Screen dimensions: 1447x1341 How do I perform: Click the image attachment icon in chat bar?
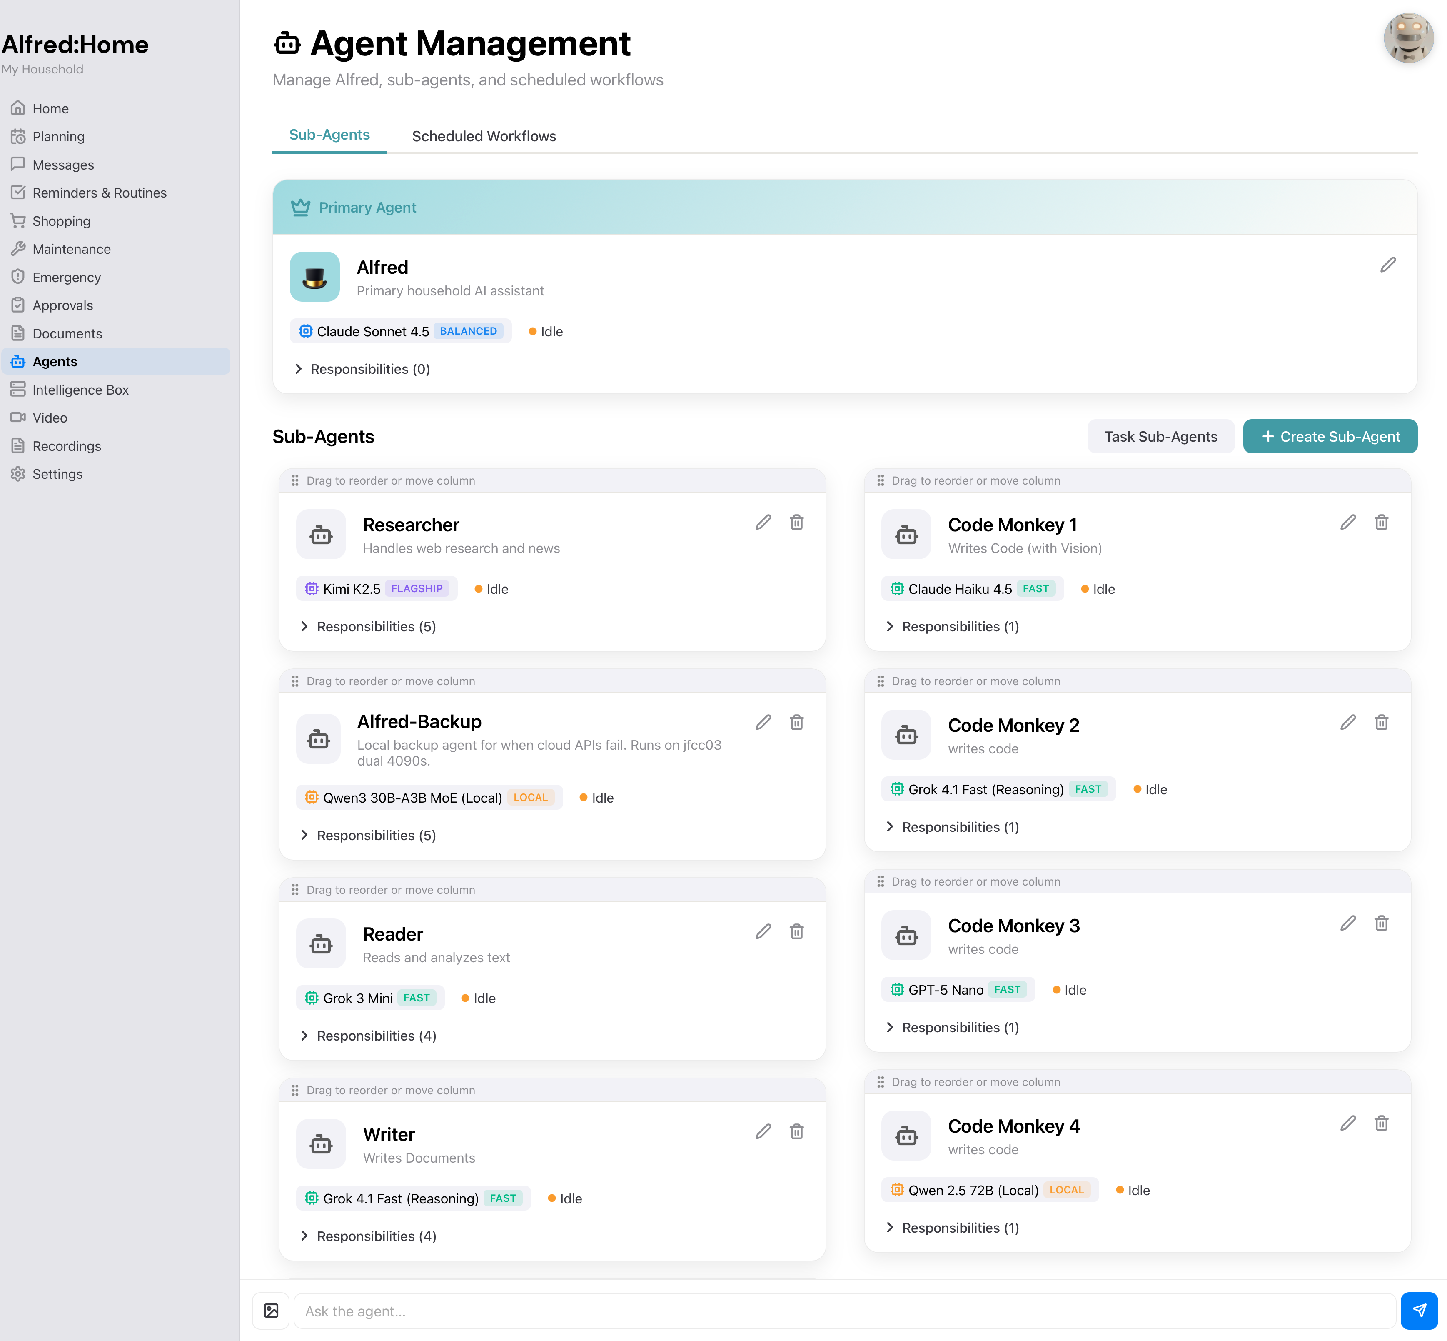tap(271, 1311)
